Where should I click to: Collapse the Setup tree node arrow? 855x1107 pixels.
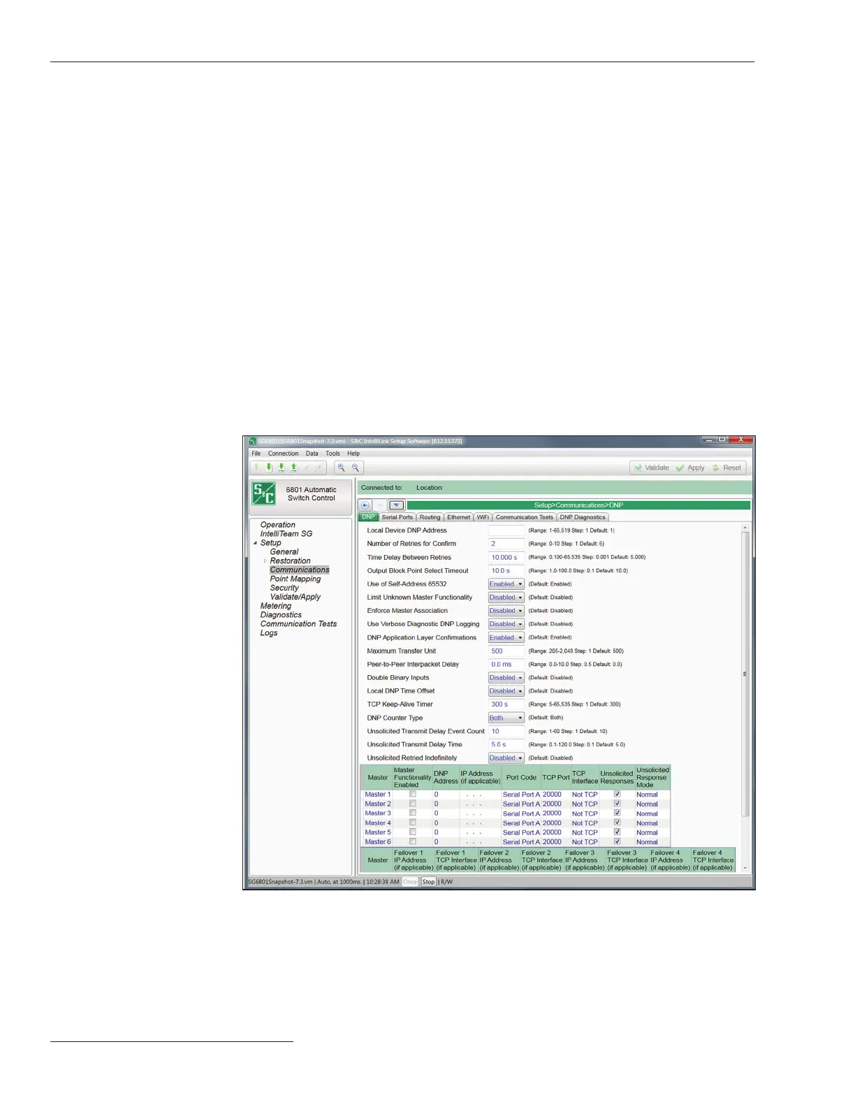point(256,543)
